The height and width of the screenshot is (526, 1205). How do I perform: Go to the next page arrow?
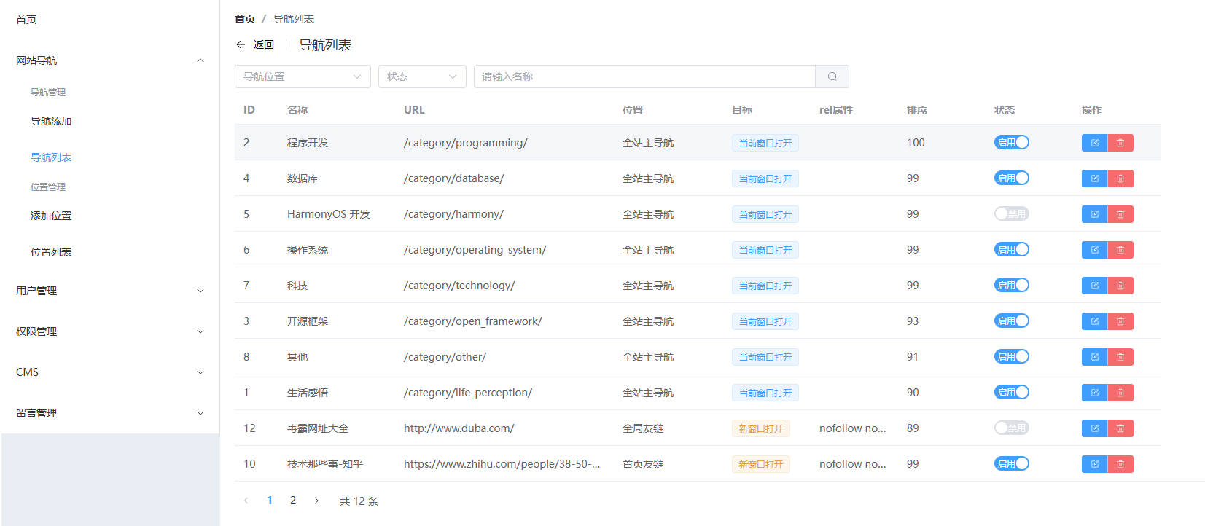pos(316,501)
